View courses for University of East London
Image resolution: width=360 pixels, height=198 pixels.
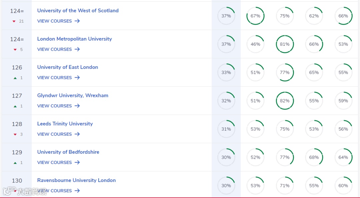[x=58, y=78]
